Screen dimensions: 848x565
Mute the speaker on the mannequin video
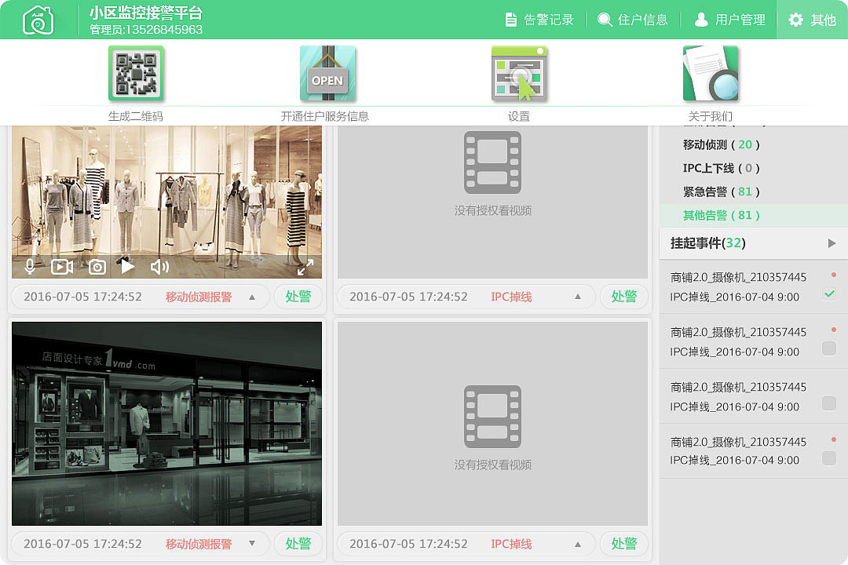tap(159, 267)
